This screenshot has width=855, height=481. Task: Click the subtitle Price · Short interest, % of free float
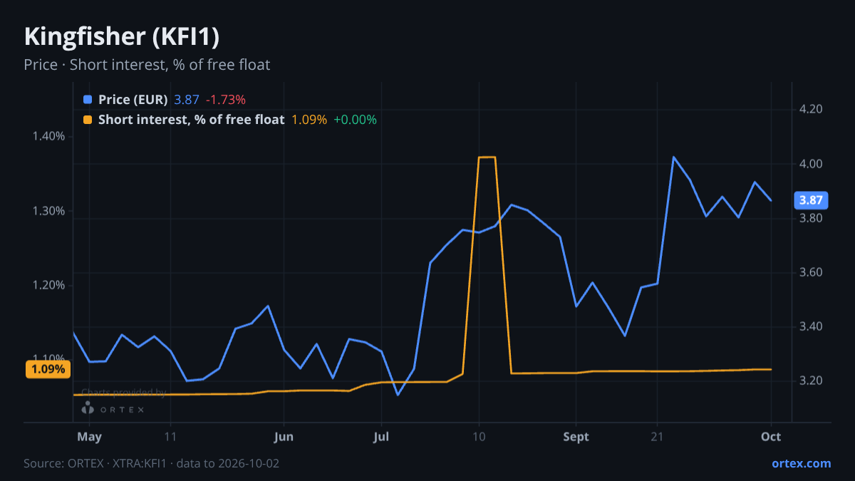click(x=147, y=65)
